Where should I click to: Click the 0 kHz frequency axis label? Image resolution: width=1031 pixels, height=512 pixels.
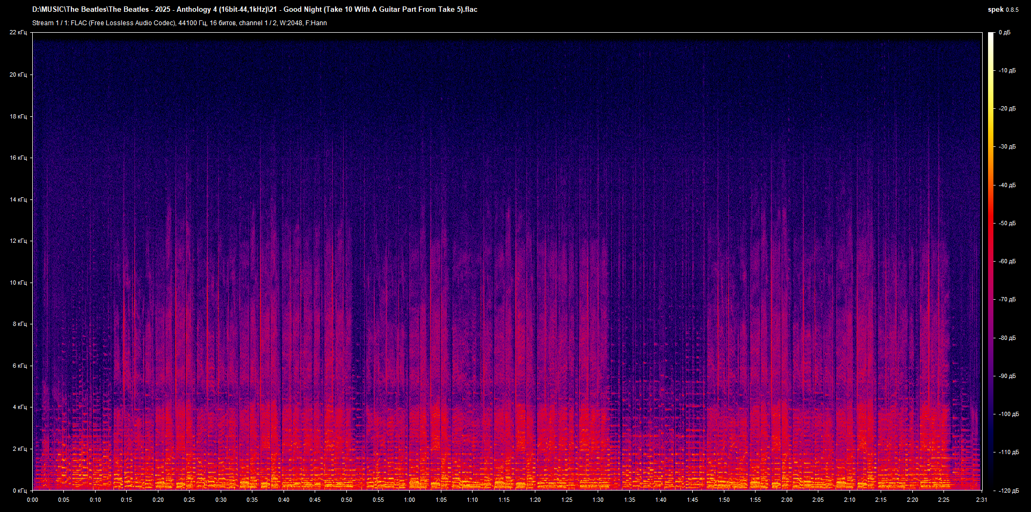[19, 491]
